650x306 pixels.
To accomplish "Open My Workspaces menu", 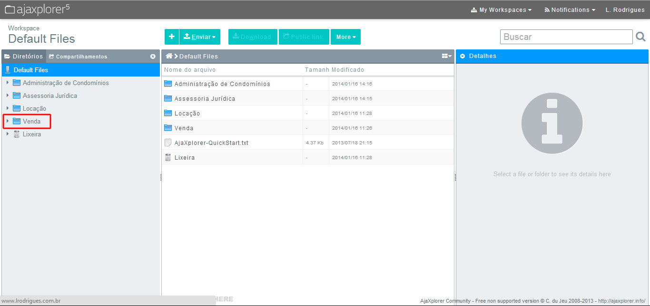I will 501,10.
